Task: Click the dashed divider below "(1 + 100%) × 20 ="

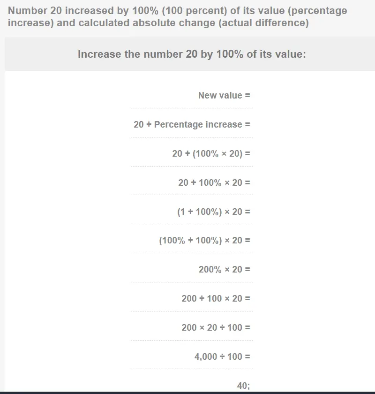Action: pyautogui.click(x=192, y=224)
